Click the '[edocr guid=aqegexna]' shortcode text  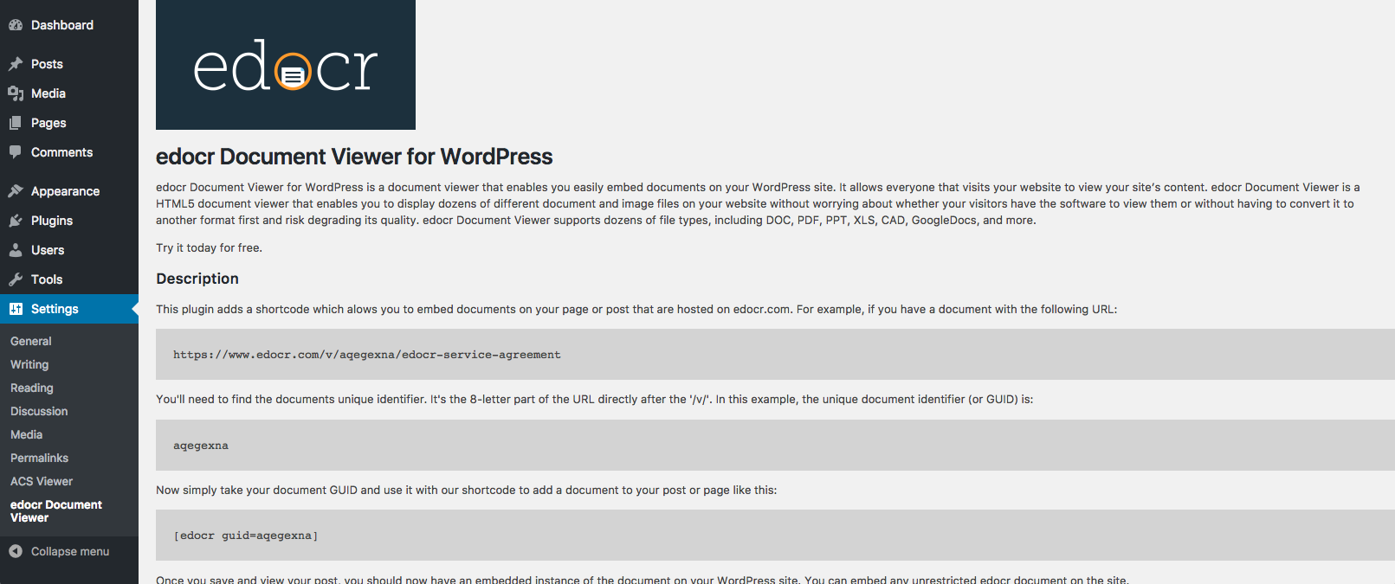(x=246, y=536)
